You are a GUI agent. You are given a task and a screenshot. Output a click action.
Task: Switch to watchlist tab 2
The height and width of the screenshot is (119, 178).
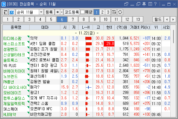(x=18, y=19)
